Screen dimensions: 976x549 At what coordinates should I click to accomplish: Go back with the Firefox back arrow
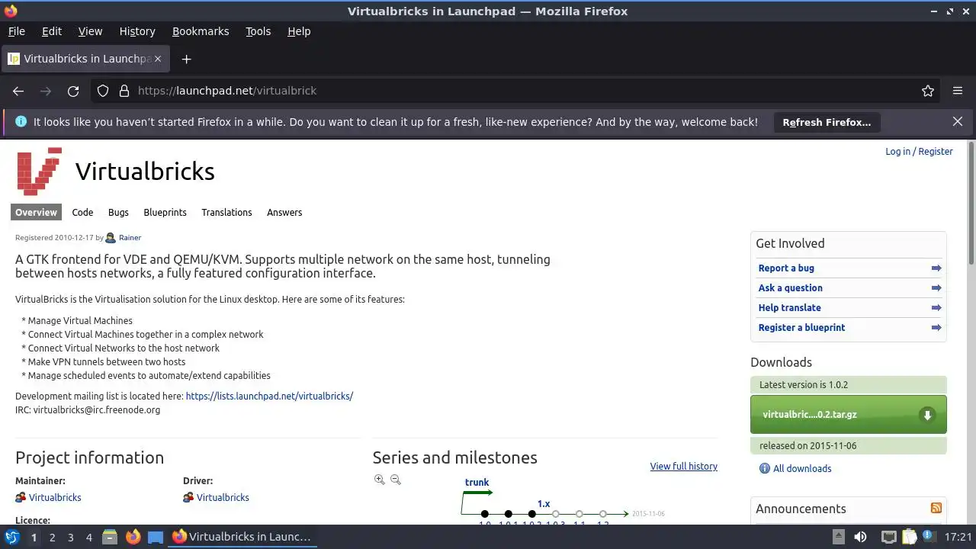coord(18,91)
